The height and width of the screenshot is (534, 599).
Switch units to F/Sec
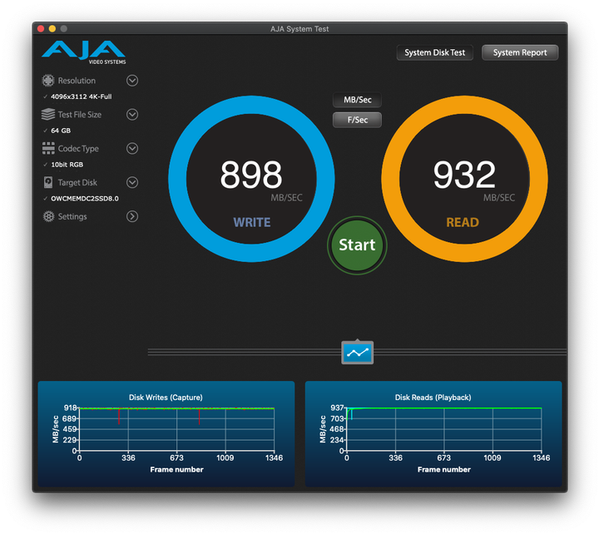(357, 120)
